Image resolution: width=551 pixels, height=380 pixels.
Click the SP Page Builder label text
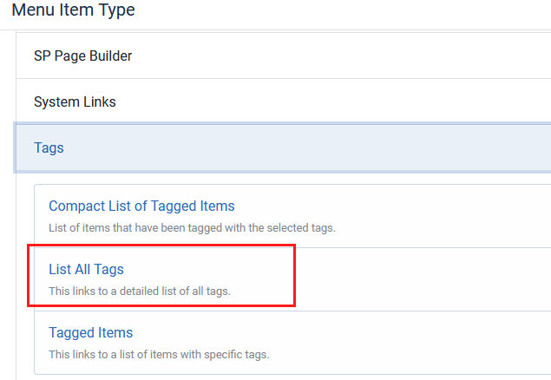coord(82,56)
